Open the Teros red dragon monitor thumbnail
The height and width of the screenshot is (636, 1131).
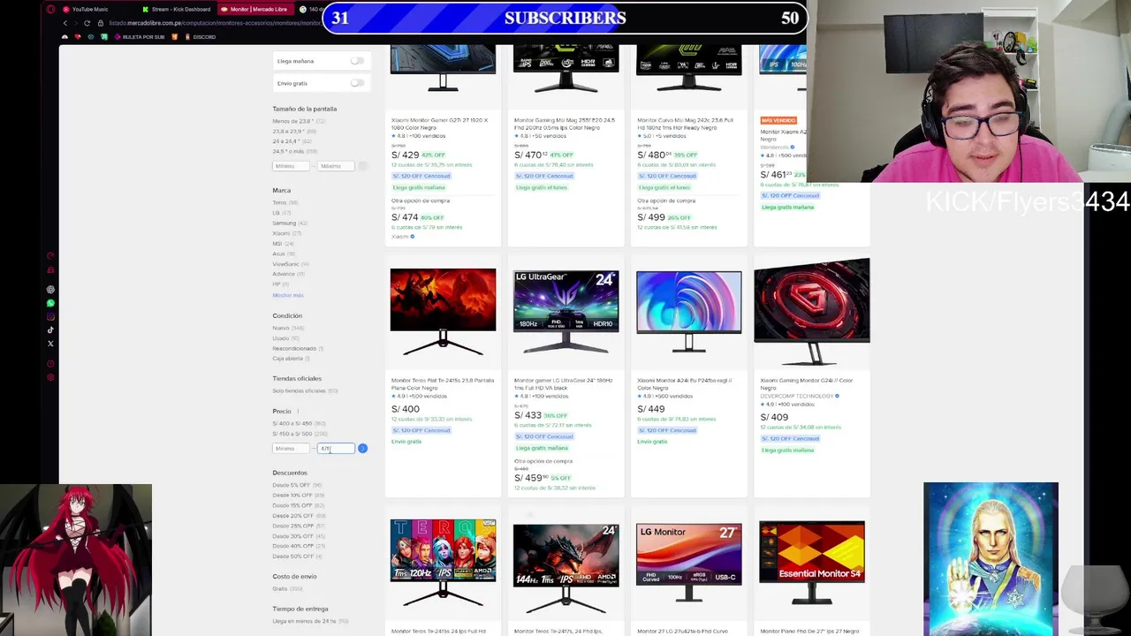443,312
